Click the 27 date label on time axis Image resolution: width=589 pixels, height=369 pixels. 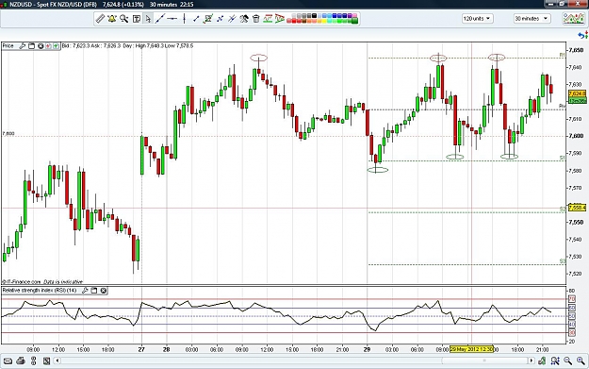pyautogui.click(x=141, y=349)
